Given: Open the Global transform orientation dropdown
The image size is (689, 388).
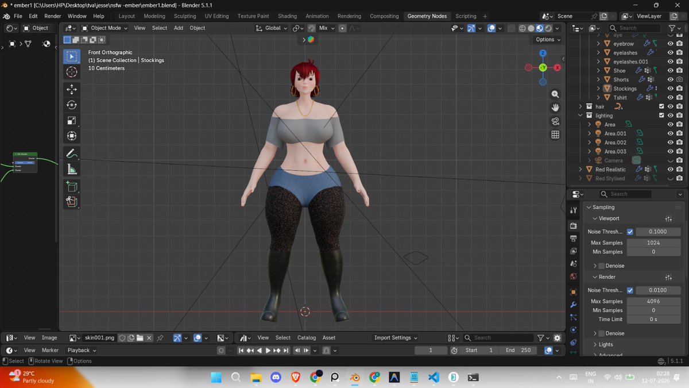Looking at the screenshot, I should 273,28.
